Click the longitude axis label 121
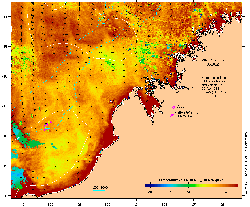The height and width of the screenshot is (207, 250). pos(79,205)
